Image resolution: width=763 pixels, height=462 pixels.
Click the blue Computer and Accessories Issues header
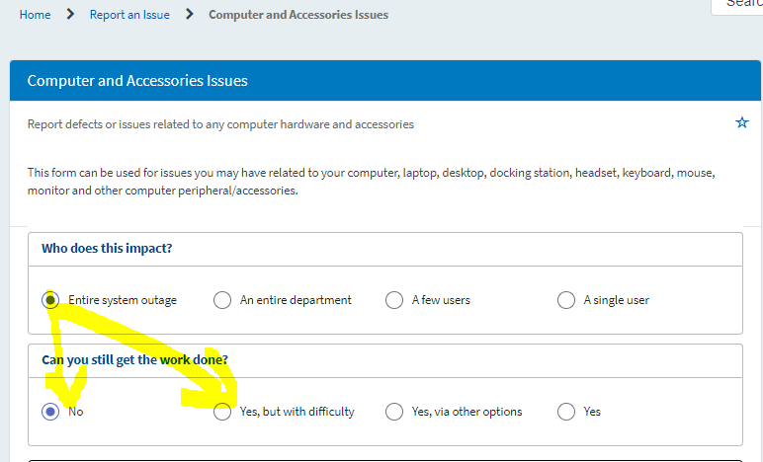tap(385, 81)
